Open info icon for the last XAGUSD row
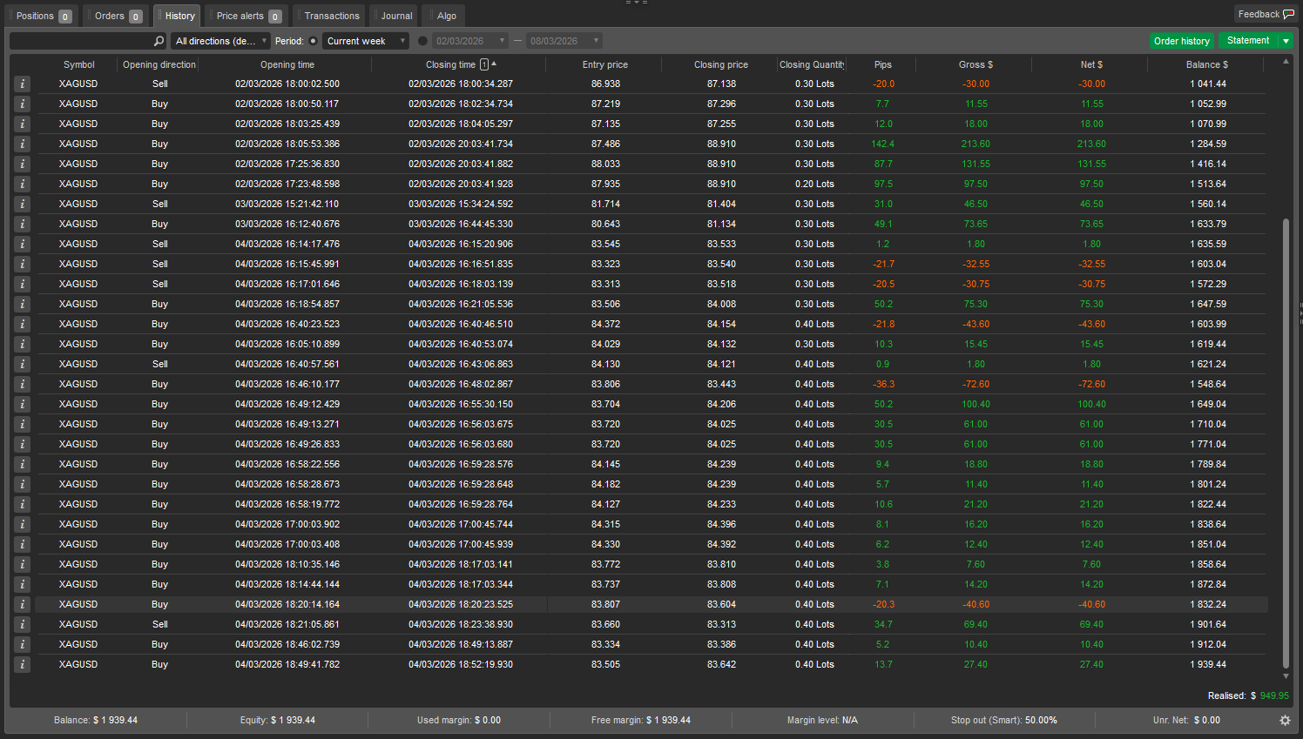Screen dimensions: 1303x739 (23, 664)
